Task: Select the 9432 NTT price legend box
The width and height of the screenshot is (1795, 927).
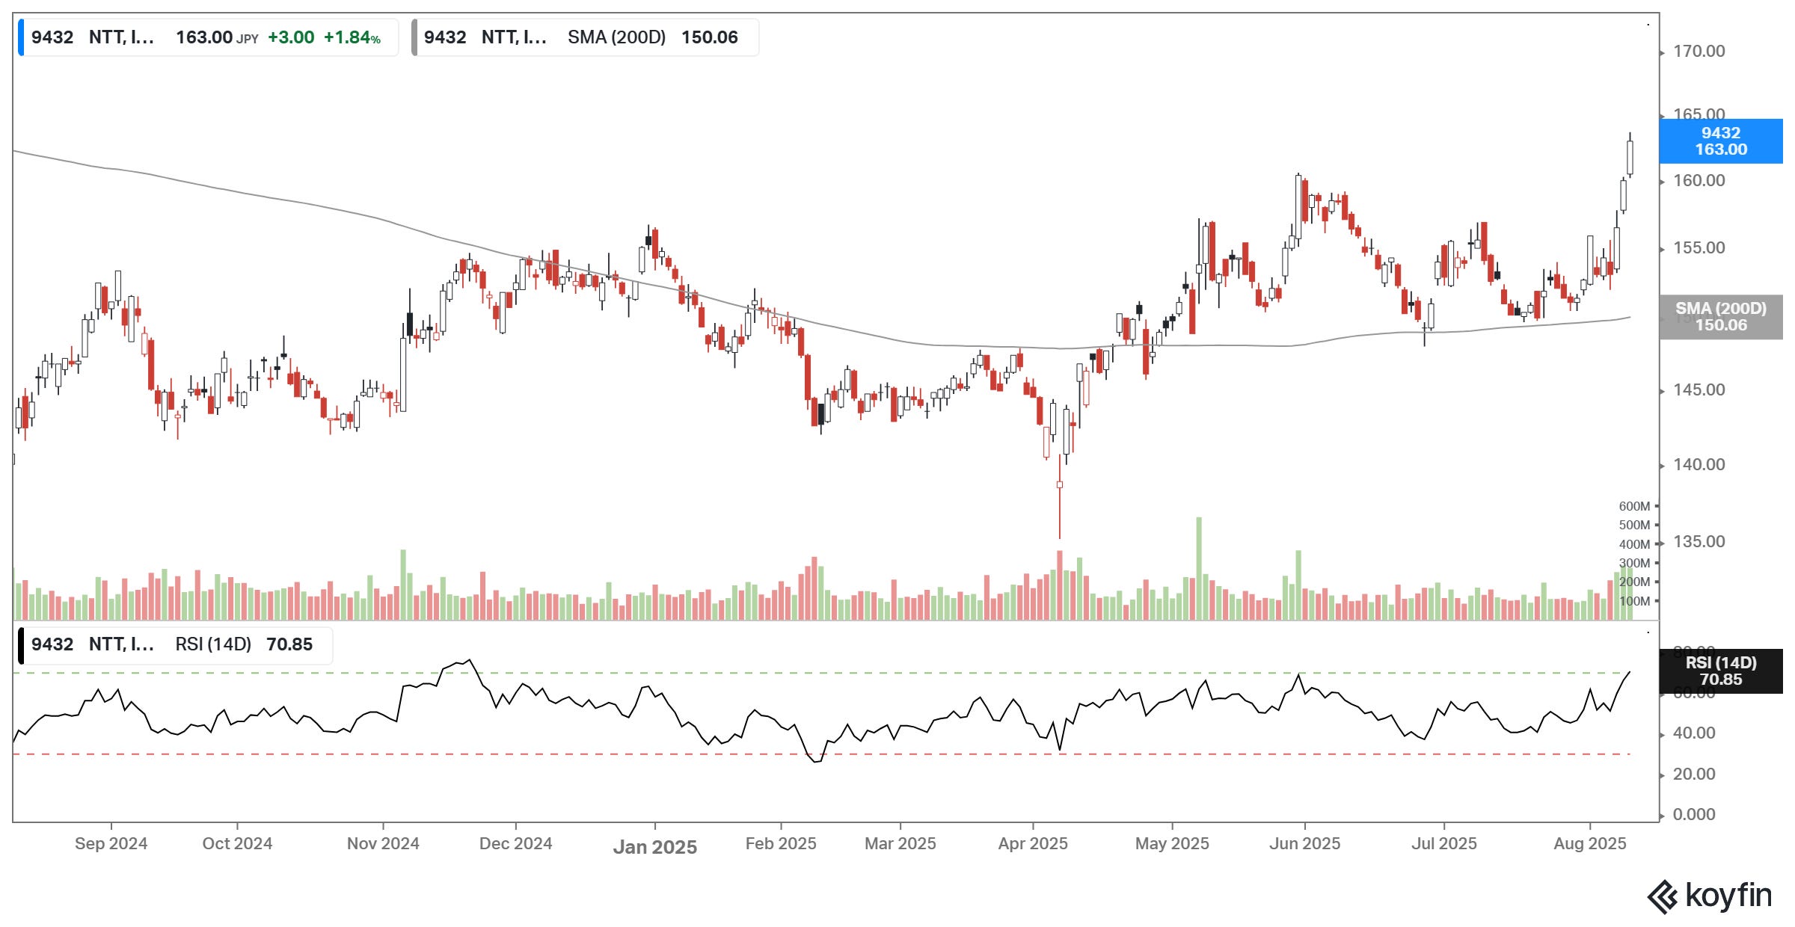Action: tap(208, 37)
